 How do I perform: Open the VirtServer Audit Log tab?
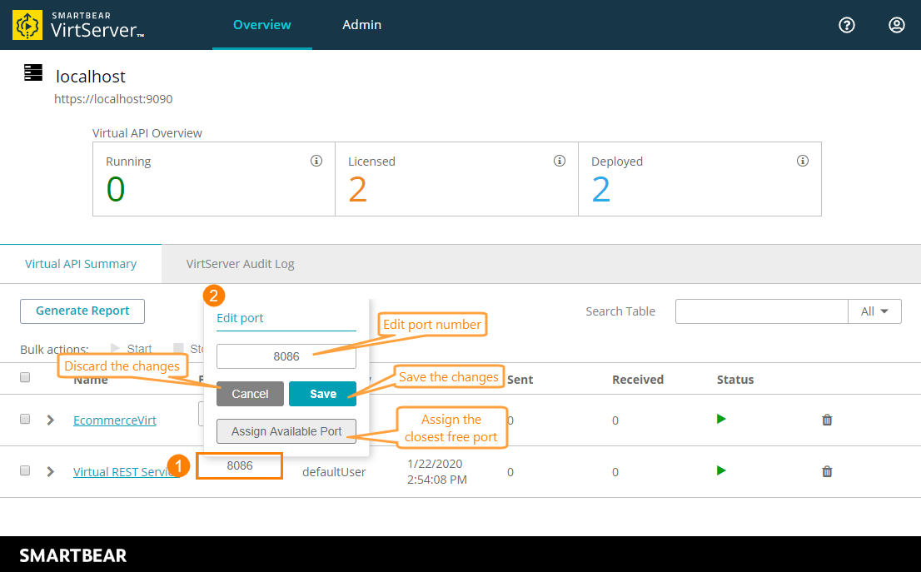click(x=240, y=263)
